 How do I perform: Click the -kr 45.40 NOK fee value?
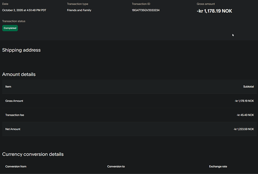pos(245,115)
